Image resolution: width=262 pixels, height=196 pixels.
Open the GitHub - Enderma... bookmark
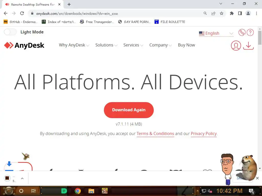point(20,22)
